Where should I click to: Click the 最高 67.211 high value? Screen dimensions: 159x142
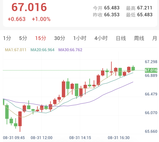tap(139, 8)
